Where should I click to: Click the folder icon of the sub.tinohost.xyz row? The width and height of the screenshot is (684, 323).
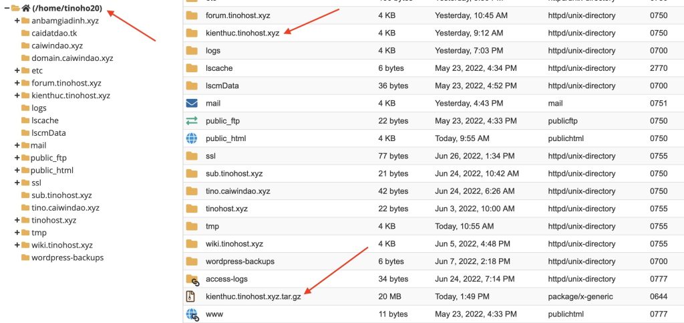point(192,173)
